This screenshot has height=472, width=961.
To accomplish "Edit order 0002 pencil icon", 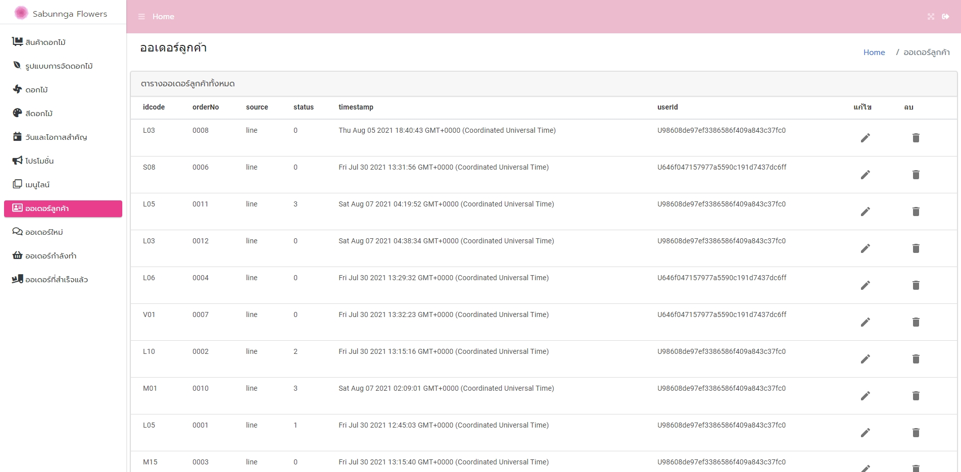I will tap(866, 359).
